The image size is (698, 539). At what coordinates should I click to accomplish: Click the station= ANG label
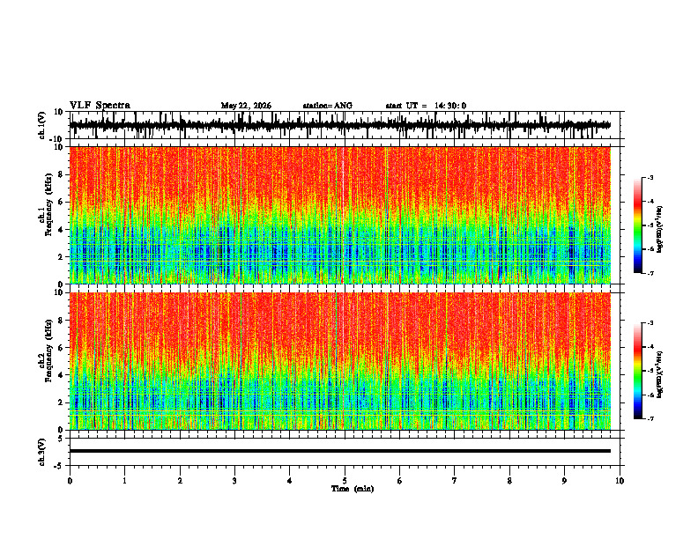[327, 106]
